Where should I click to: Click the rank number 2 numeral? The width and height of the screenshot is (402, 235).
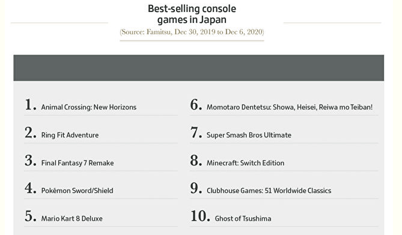point(30,133)
